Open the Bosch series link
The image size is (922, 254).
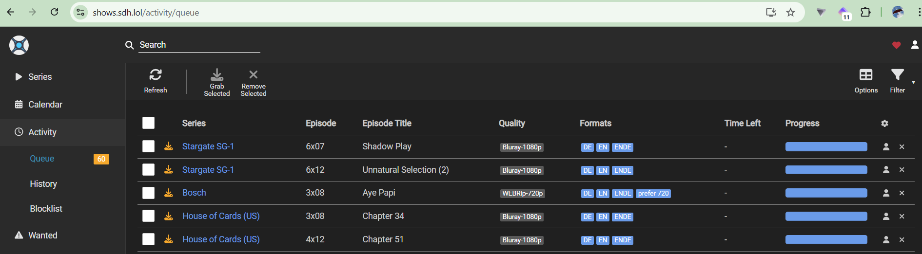[194, 193]
